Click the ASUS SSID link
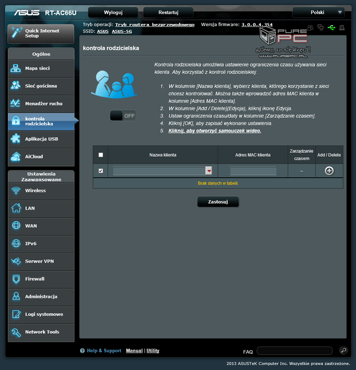 point(103,31)
